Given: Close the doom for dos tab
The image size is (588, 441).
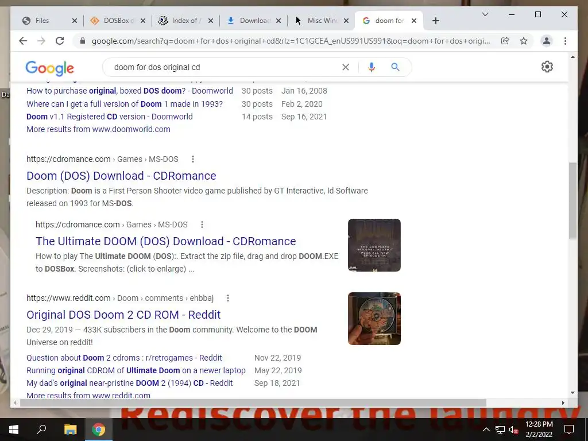Looking at the screenshot, I should (413, 21).
